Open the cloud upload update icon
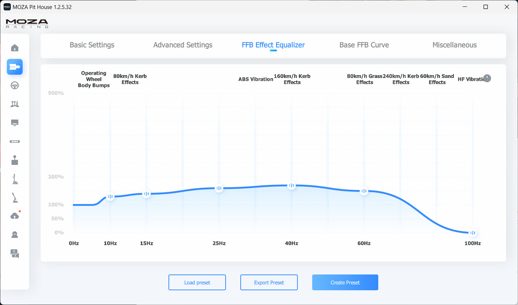 click(15, 216)
